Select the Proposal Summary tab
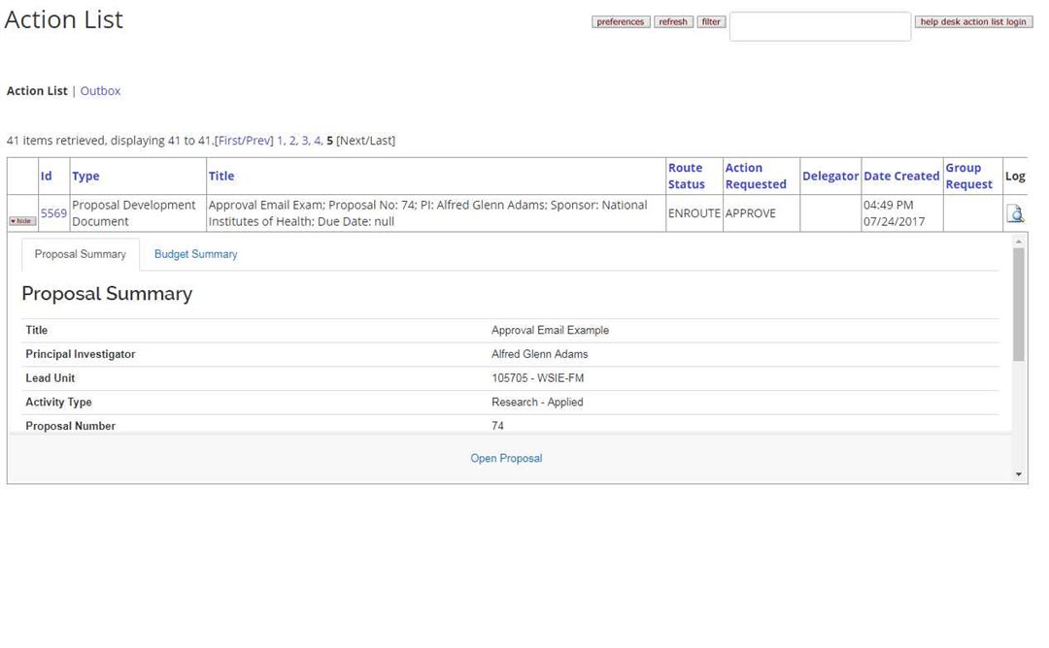Image resolution: width=1049 pixels, height=648 pixels. tap(81, 254)
